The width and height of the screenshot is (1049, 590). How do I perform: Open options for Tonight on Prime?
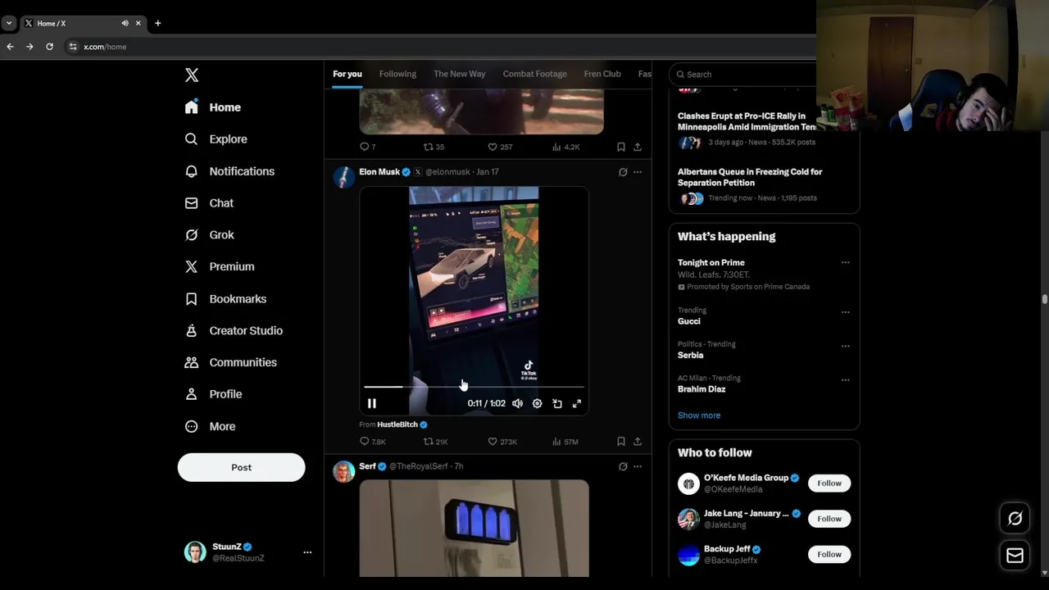coord(845,263)
